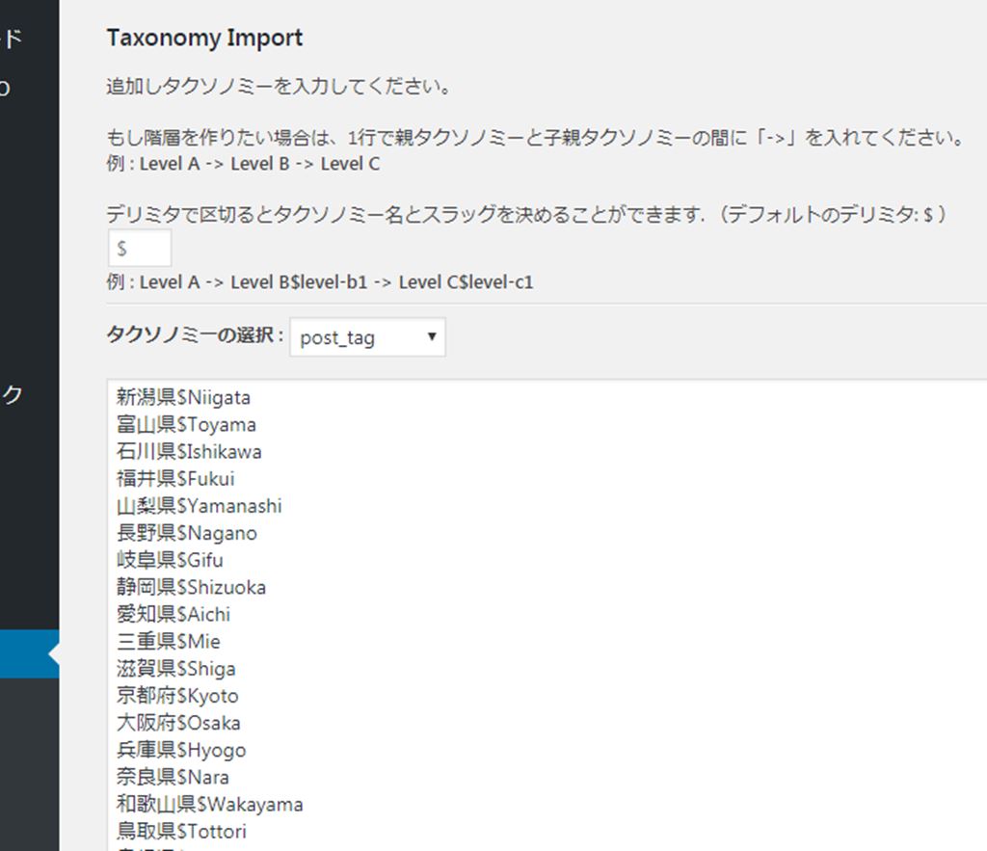Place cursor on the 福井県$Fukui line

[175, 479]
